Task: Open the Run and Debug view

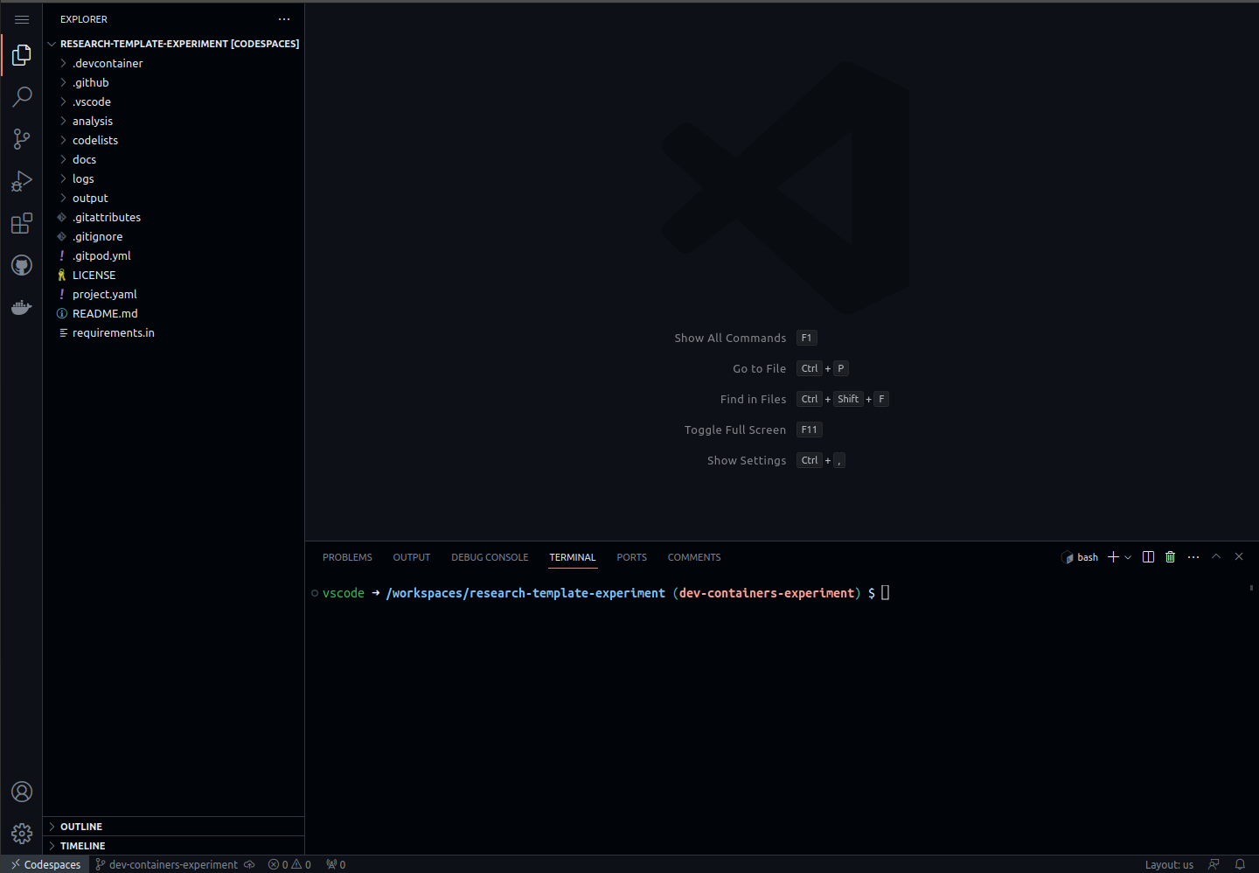Action: click(22, 181)
